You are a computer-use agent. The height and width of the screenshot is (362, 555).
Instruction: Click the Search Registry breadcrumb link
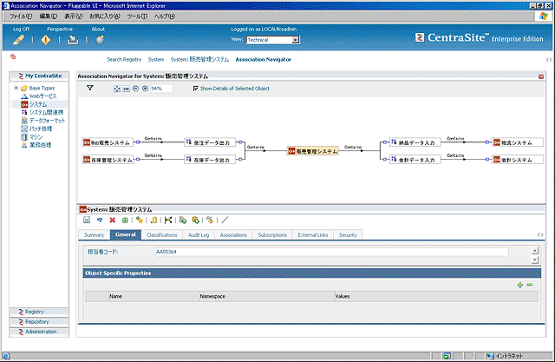pyautogui.click(x=124, y=60)
